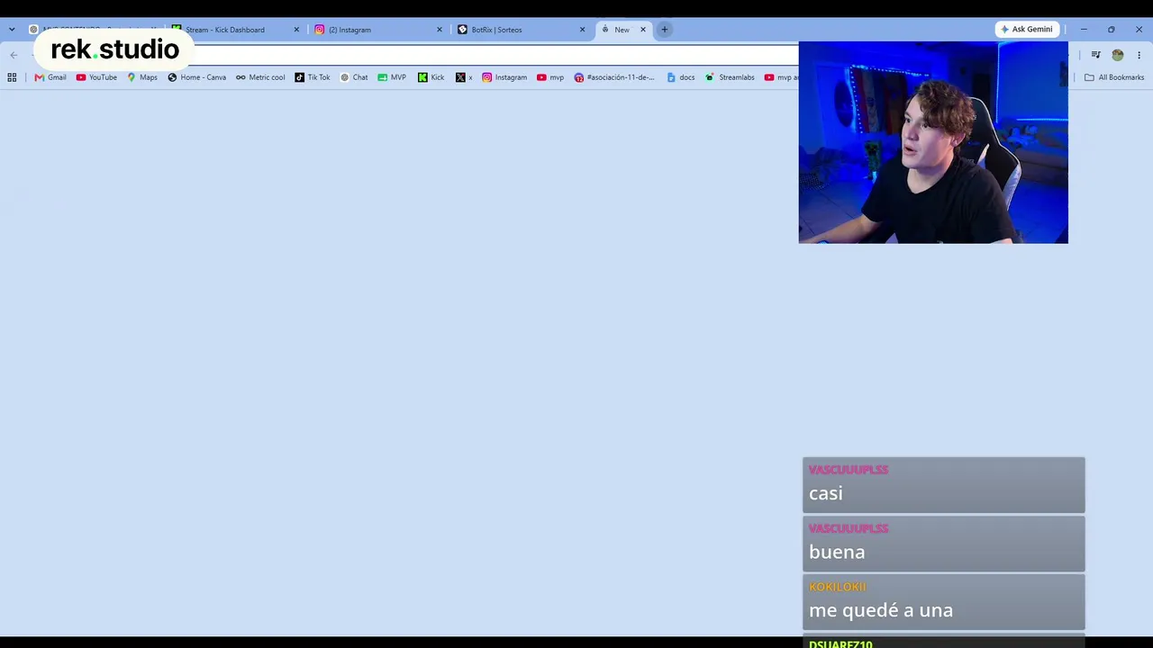Close the BotRix | Sorteos tab
The image size is (1153, 648).
tap(582, 30)
